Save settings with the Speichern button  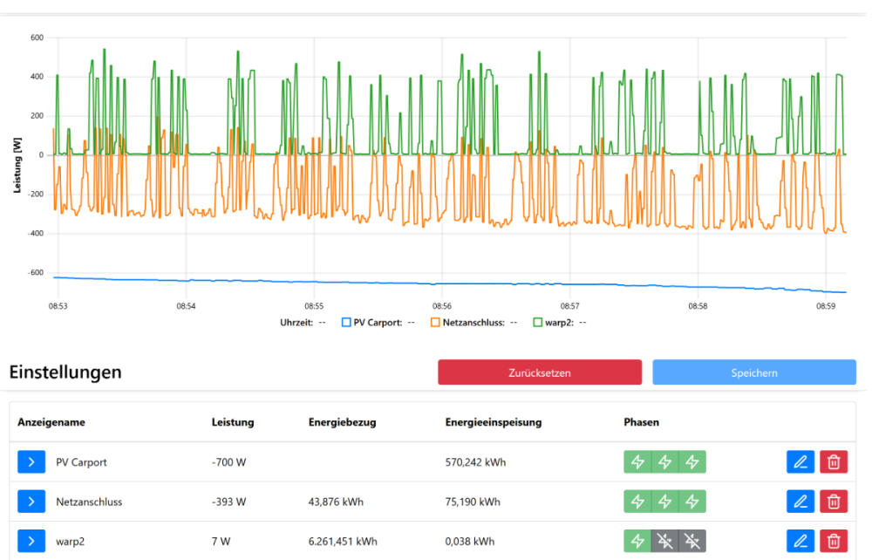click(753, 372)
